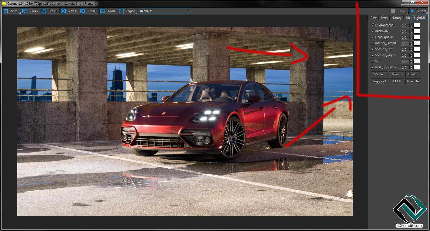Enable the Sun light checkbox
430x231 pixels.
click(x=372, y=61)
